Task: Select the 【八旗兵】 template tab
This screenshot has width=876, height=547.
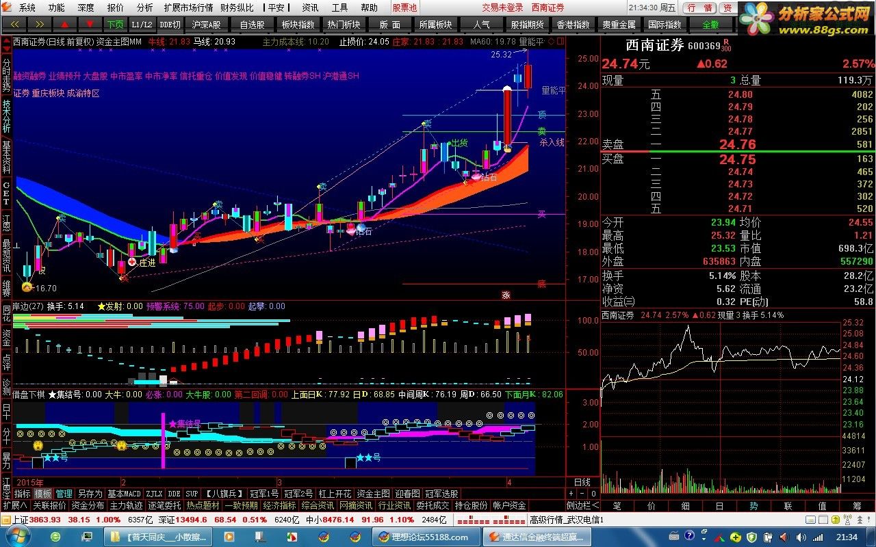Action: click(224, 494)
